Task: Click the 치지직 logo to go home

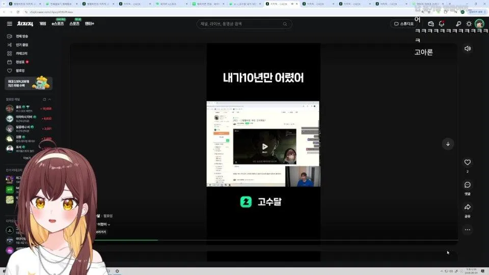Action: pyautogui.click(x=25, y=24)
